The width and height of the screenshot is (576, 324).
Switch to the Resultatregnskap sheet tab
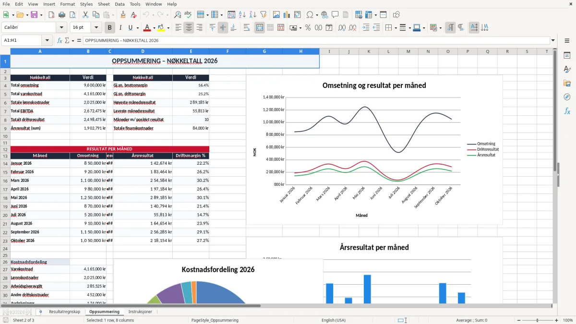tap(64, 312)
